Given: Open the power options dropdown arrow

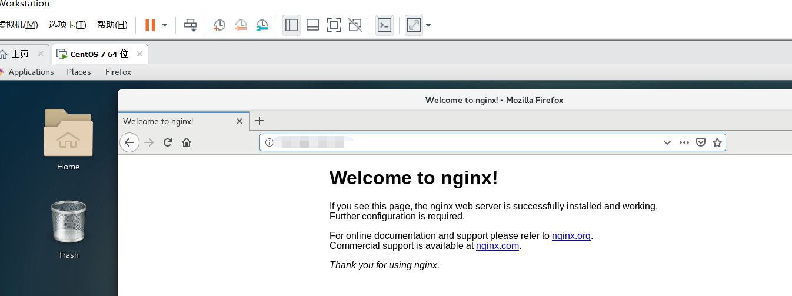Looking at the screenshot, I should (165, 25).
